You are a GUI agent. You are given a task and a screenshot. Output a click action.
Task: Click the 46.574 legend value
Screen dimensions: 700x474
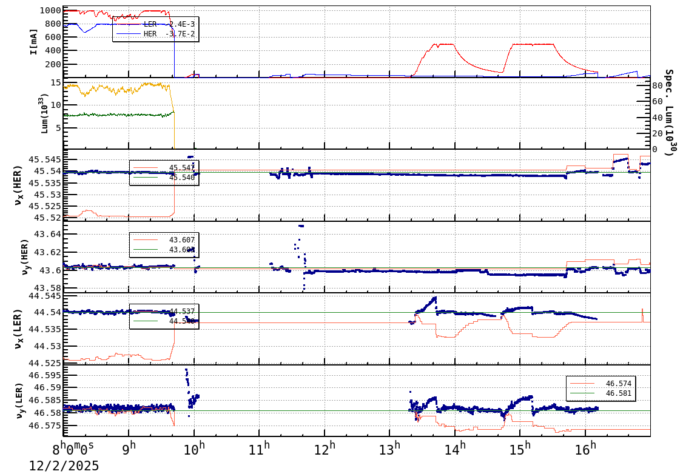tap(619, 384)
